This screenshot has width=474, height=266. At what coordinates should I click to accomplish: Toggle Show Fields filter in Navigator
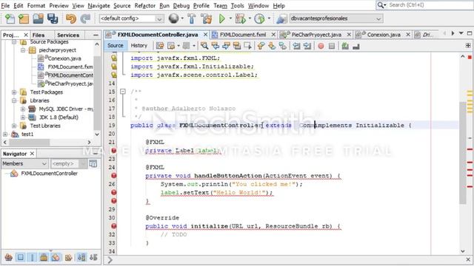tap(20, 257)
